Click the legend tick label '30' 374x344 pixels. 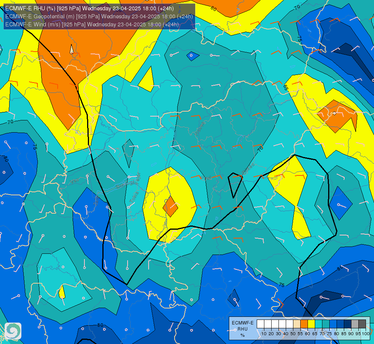pyautogui.click(x=278, y=334)
